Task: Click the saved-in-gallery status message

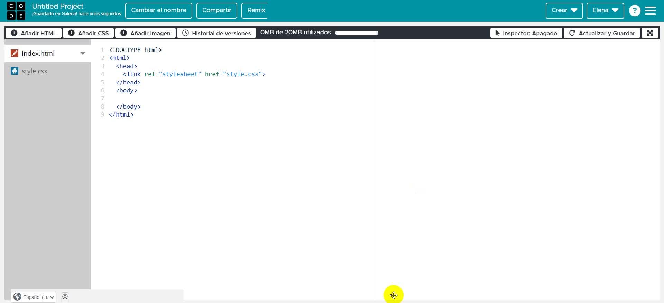Action: tap(76, 14)
